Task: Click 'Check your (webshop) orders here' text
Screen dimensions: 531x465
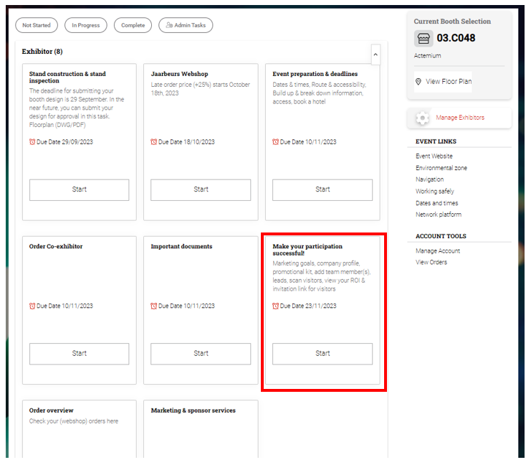Action: coord(74,421)
